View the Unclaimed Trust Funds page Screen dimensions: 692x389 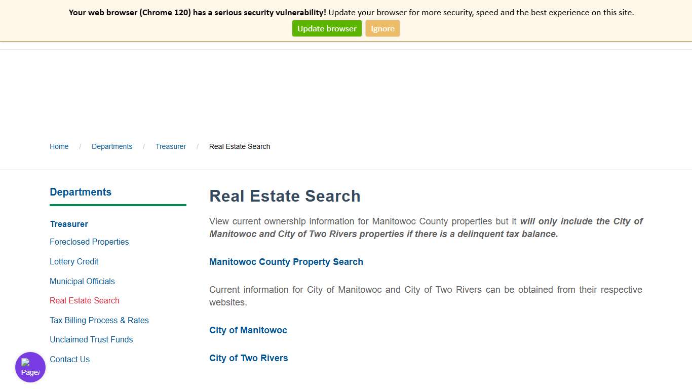tap(91, 339)
